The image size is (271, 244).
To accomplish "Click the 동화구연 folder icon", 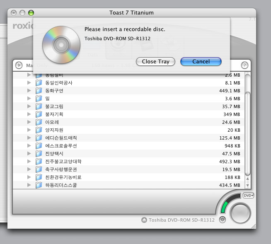I will [39, 91].
